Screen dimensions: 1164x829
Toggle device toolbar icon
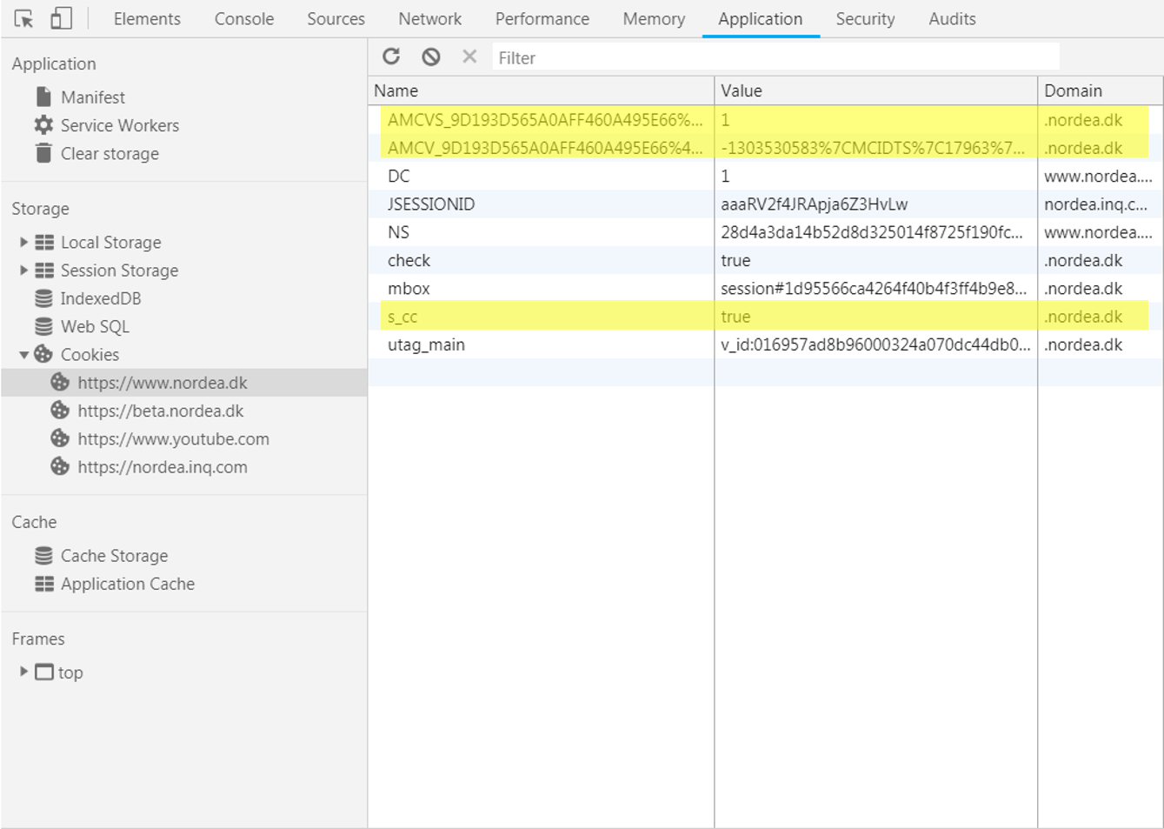tap(61, 18)
